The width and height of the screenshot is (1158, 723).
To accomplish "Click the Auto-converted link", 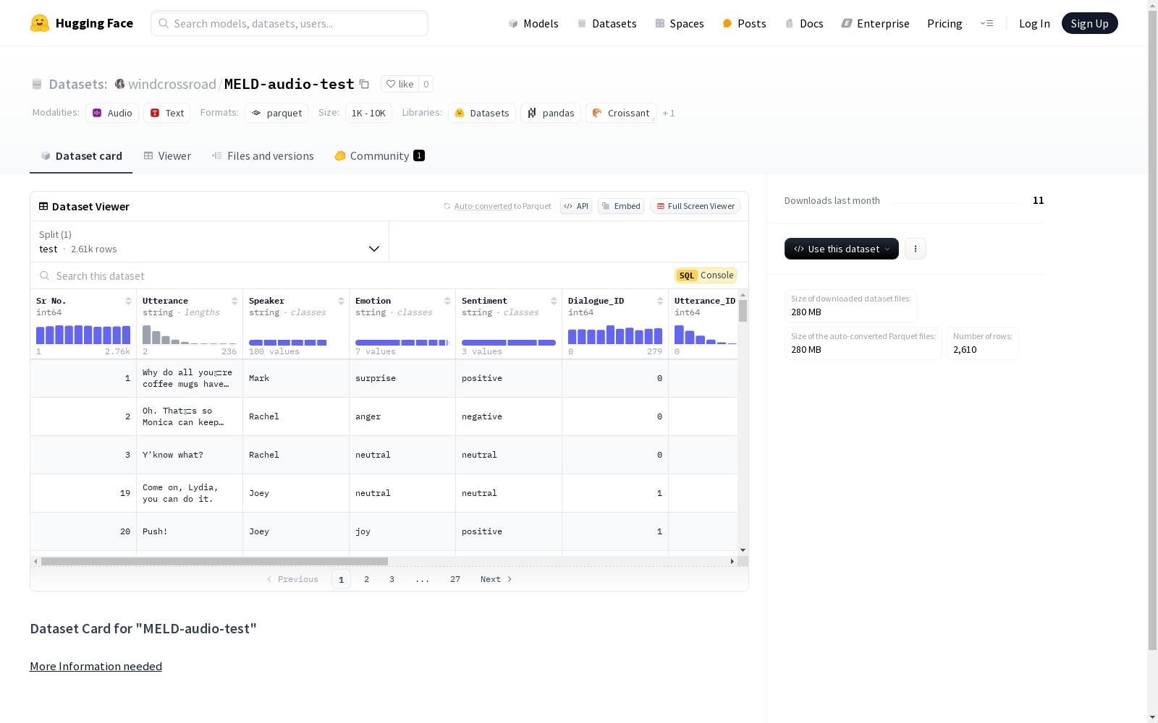I will tap(483, 206).
